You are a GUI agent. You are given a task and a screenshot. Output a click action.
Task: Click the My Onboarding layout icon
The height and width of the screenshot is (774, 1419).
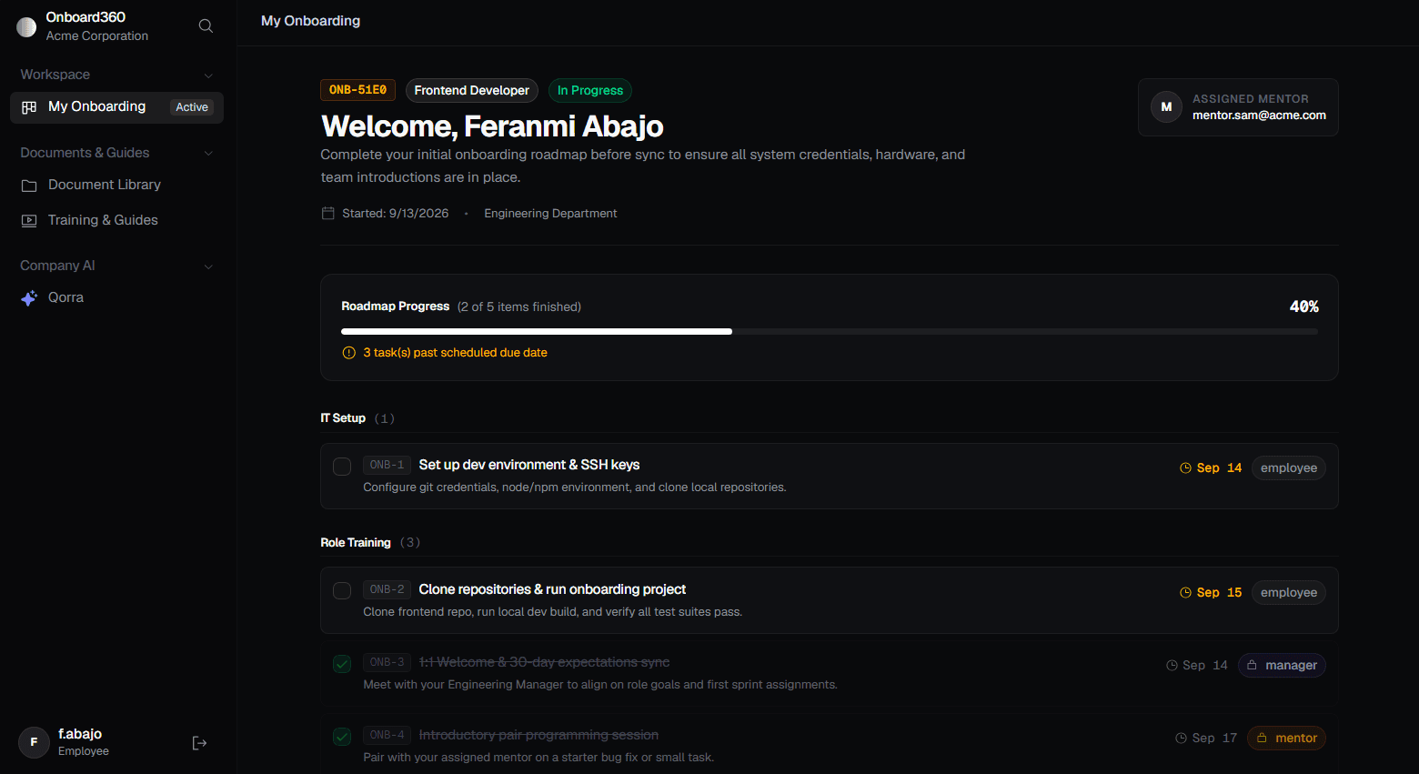29,107
